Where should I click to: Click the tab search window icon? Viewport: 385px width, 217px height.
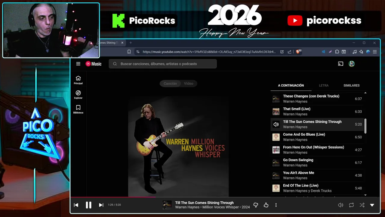[344, 52]
